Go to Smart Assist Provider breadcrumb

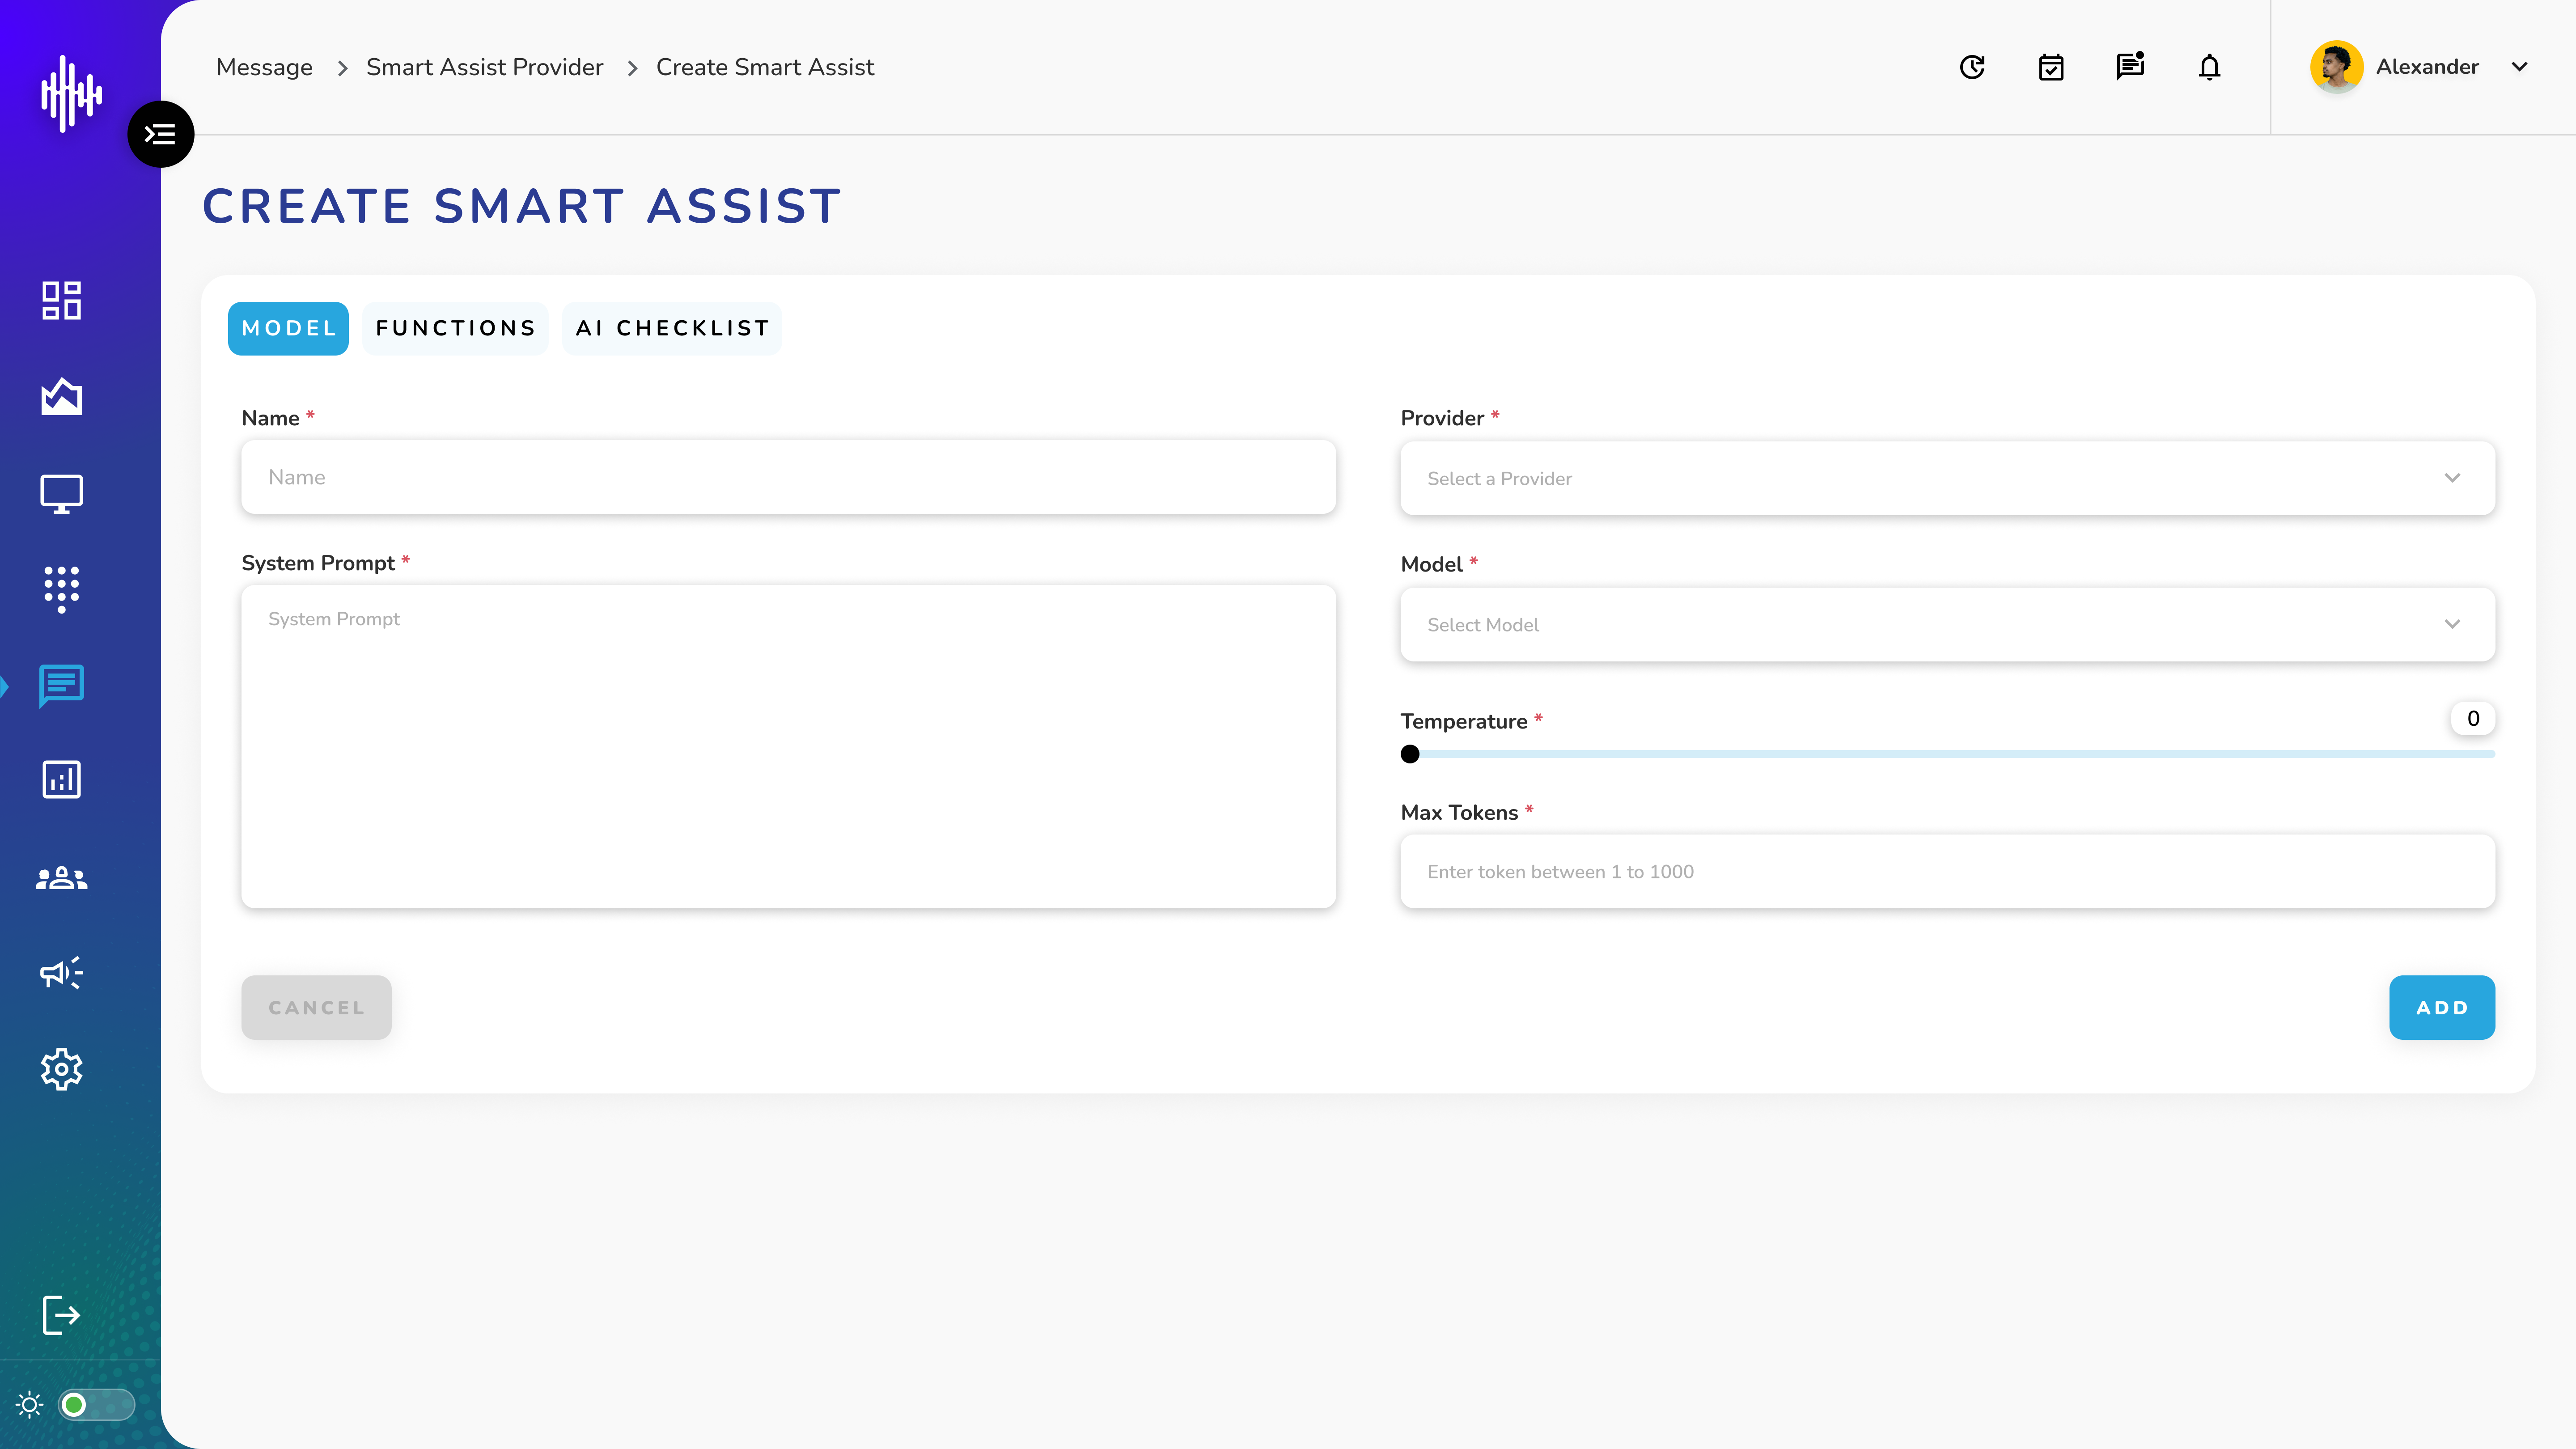pos(485,67)
